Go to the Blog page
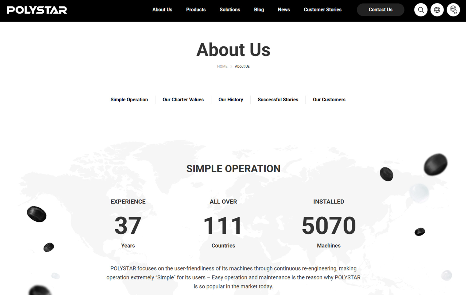 259,10
